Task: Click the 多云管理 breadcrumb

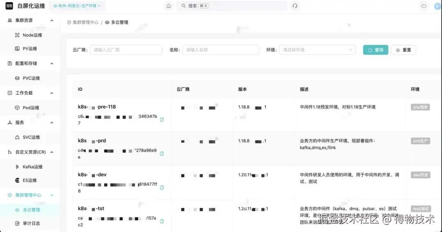Action: 117,22
